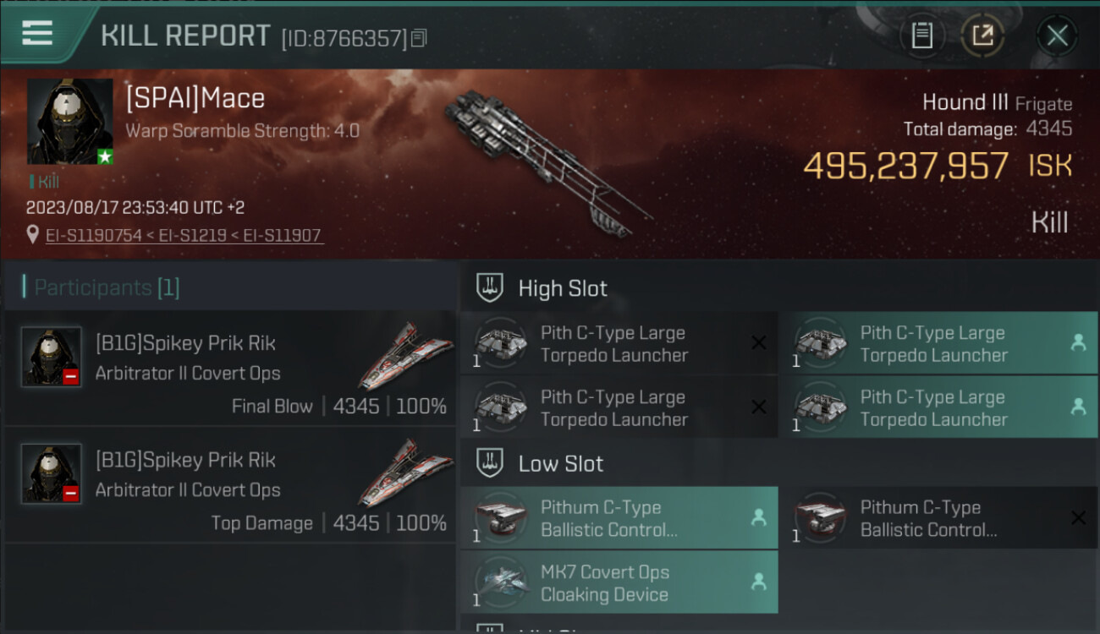
Task: Share the kill report externally
Action: 982,36
